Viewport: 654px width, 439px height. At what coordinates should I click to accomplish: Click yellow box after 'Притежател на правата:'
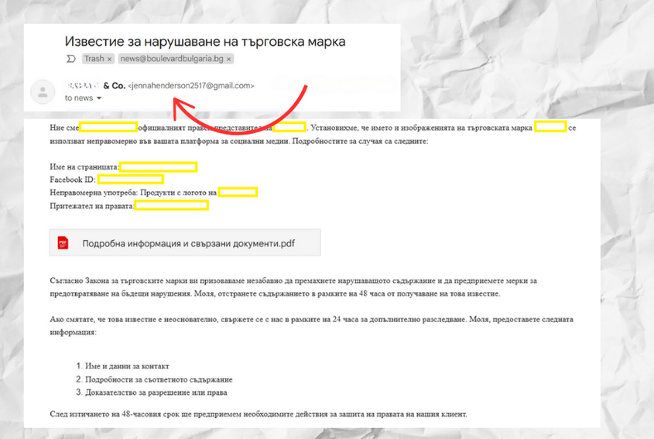tap(172, 205)
